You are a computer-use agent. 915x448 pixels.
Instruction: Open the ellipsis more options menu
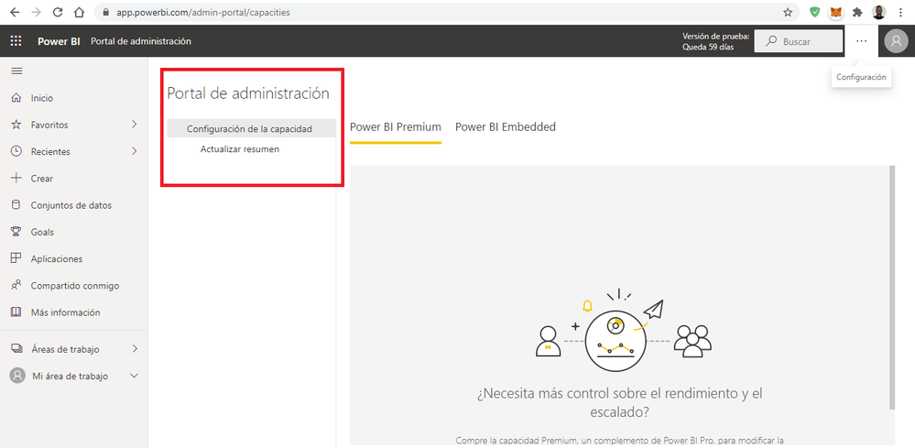tap(861, 41)
